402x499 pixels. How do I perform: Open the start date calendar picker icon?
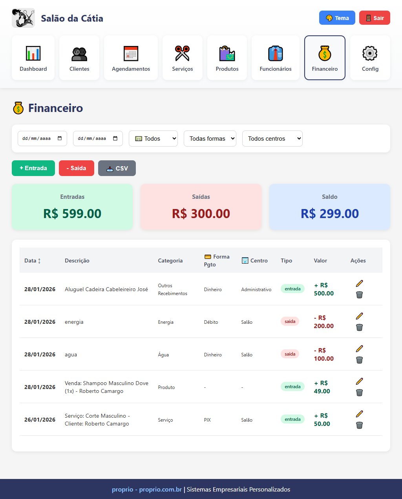[60, 138]
